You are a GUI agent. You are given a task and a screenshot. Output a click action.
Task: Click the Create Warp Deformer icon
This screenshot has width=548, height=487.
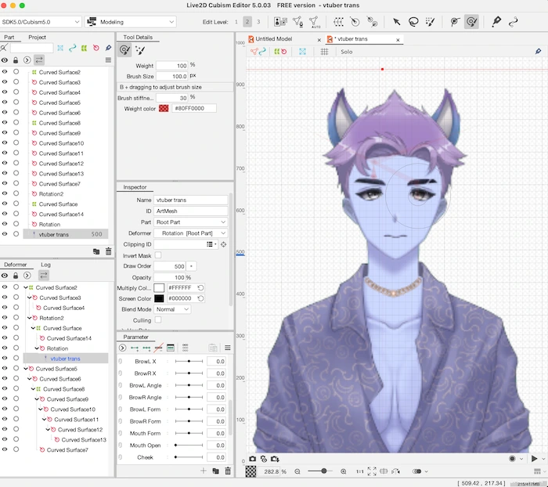[x=338, y=22]
